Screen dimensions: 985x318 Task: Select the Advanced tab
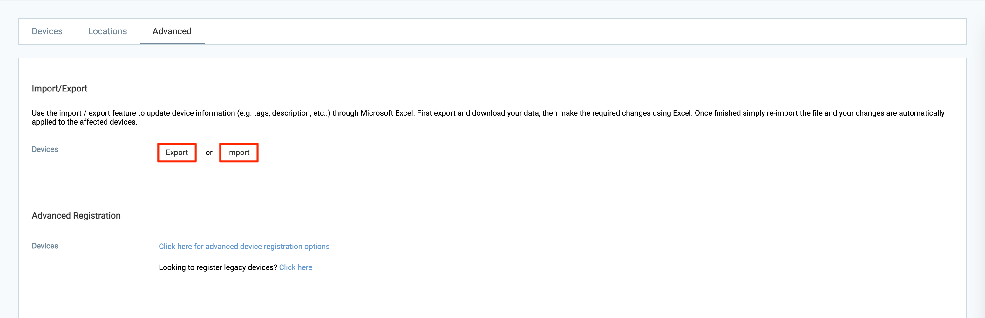pos(172,31)
